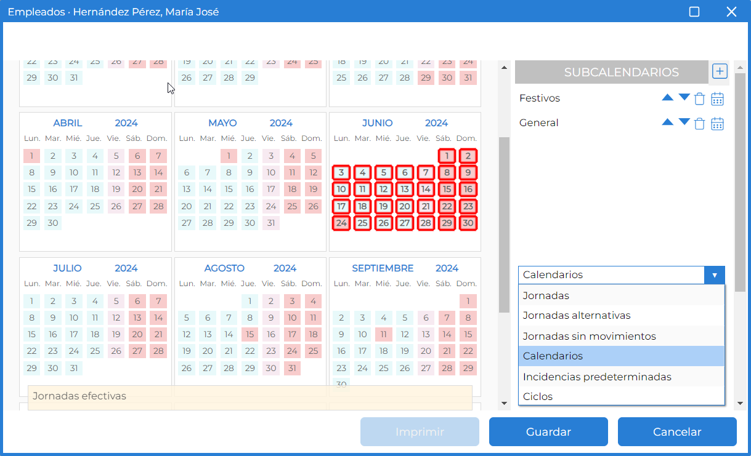Open calendar icon for General
Image resolution: width=751 pixels, height=456 pixels.
pos(717,123)
